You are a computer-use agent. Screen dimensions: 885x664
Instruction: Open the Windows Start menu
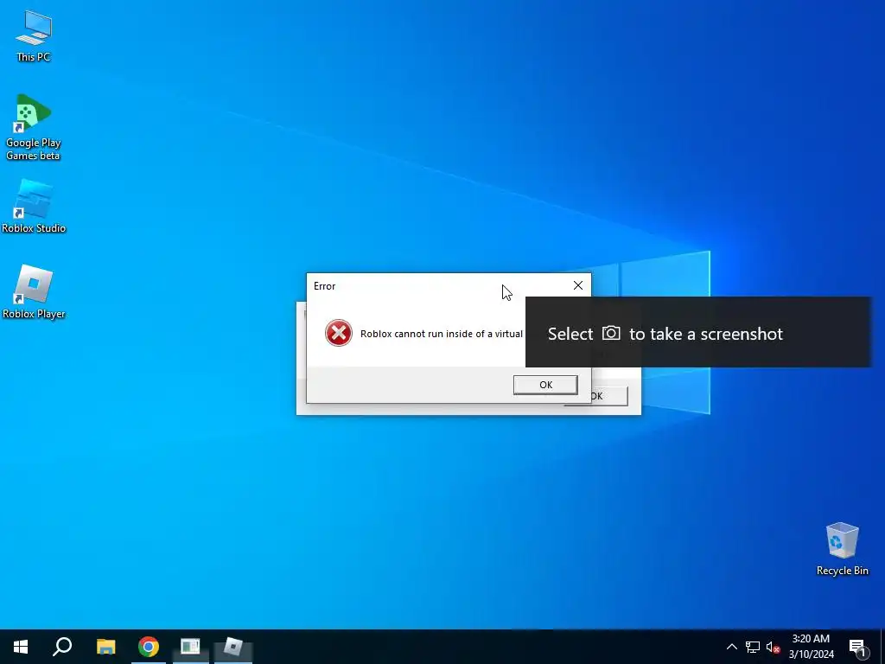click(21, 647)
